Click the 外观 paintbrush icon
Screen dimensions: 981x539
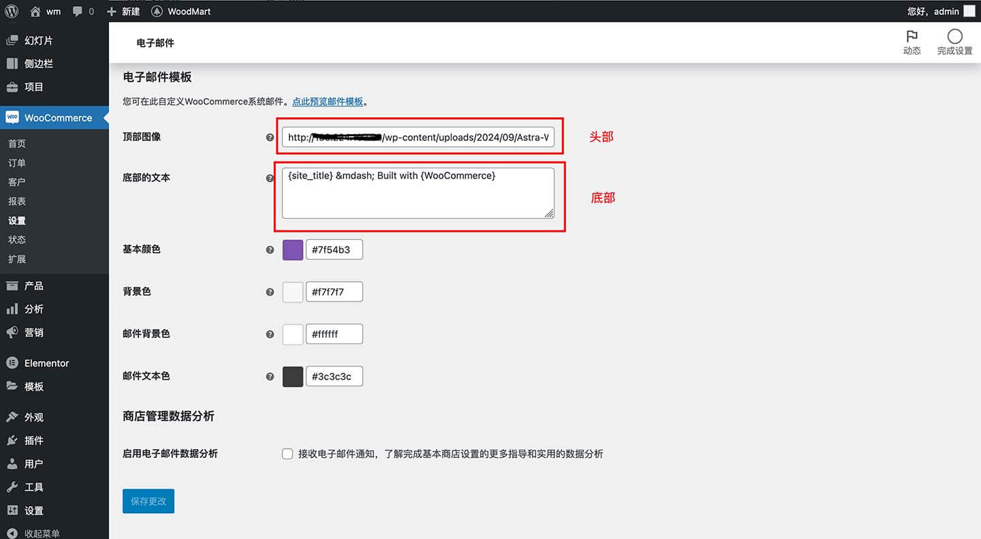click(12, 416)
